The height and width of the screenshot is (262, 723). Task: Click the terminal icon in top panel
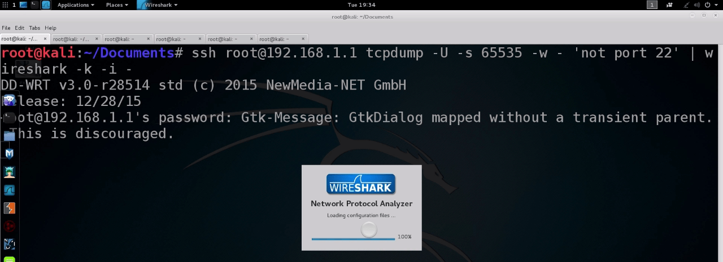[34, 5]
